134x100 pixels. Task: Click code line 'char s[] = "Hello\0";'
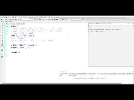click(22, 36)
